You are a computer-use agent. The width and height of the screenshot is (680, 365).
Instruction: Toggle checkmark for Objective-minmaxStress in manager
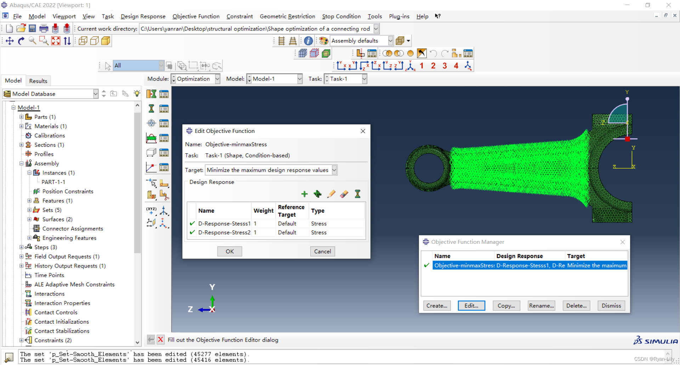(427, 265)
